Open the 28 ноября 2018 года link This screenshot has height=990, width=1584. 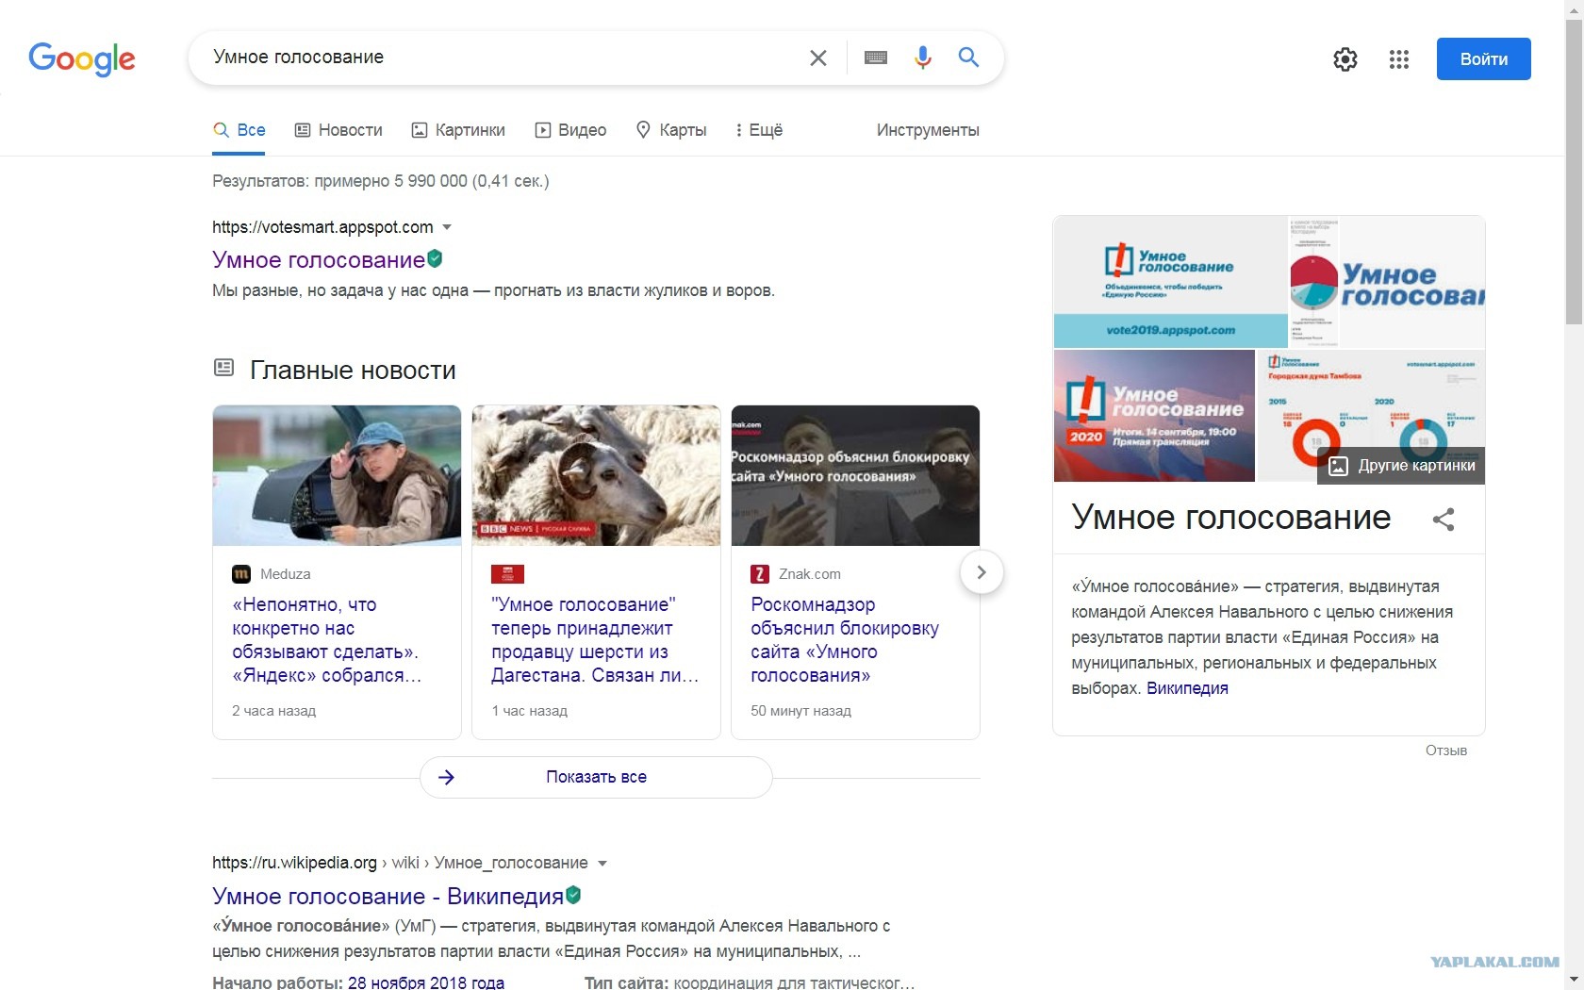[x=426, y=982]
